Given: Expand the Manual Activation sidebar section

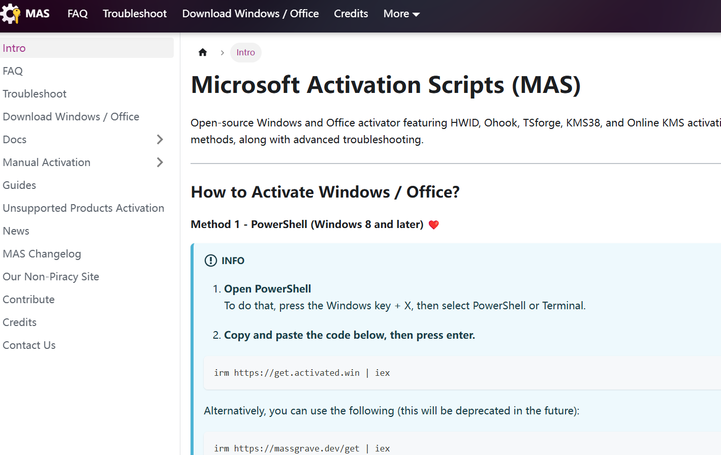Looking at the screenshot, I should coord(160,162).
